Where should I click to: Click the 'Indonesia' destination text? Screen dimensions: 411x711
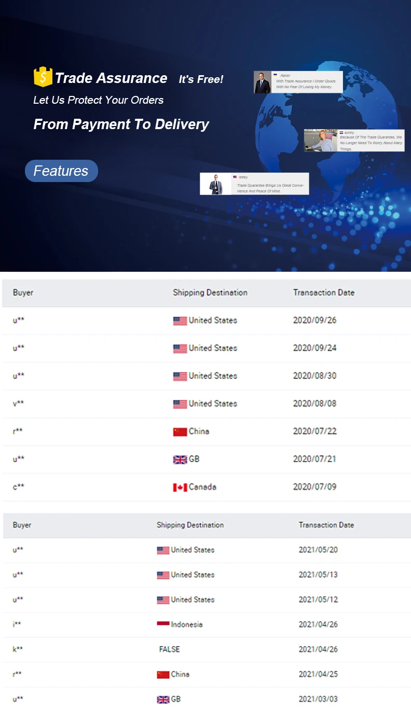187,624
